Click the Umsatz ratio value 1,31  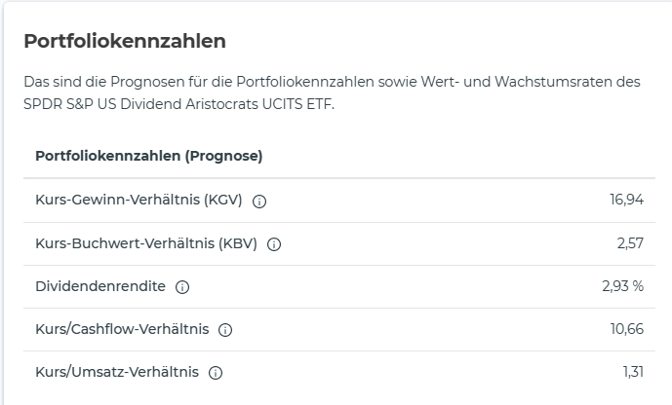coord(633,372)
